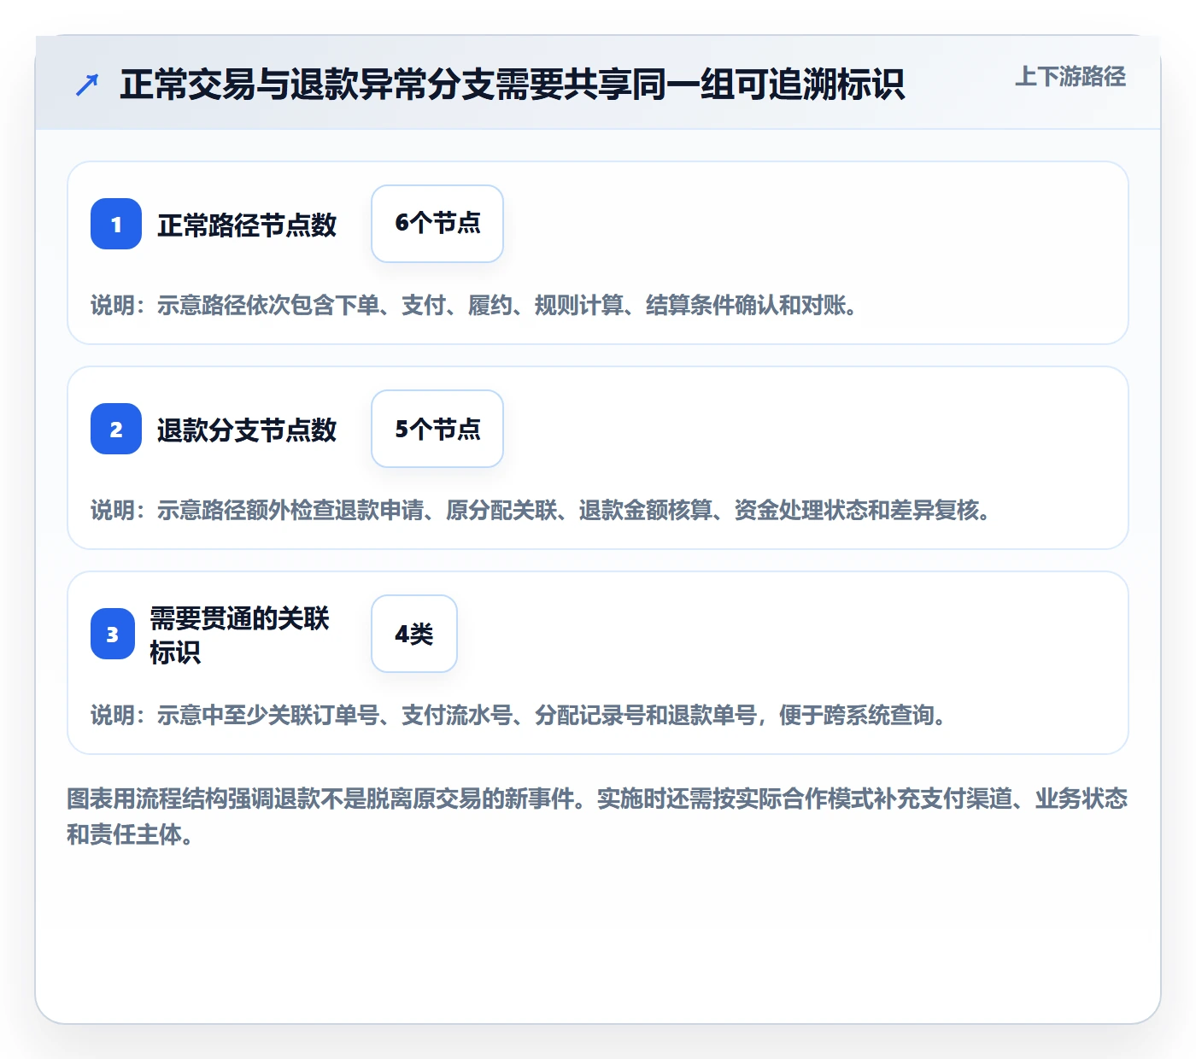Image resolution: width=1196 pixels, height=1059 pixels.
Task: Select the 5个节点 value box
Action: coord(437,429)
